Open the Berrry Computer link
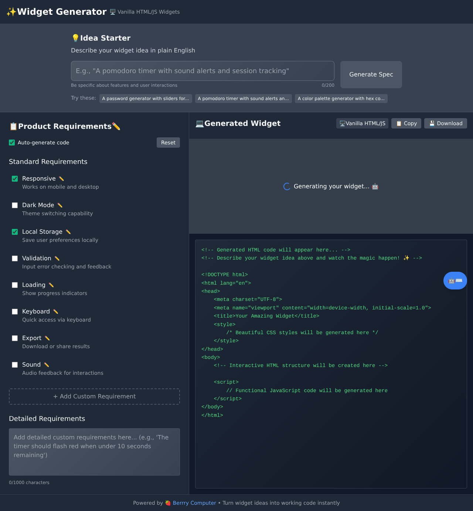 point(194,503)
